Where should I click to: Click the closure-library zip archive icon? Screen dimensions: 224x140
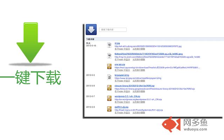[110, 87]
